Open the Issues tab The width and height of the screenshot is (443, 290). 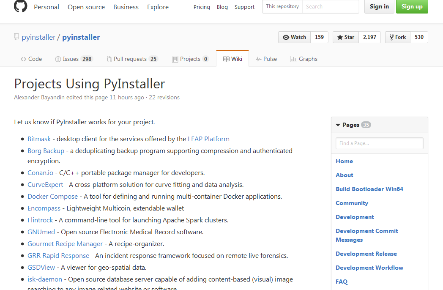pos(74,59)
